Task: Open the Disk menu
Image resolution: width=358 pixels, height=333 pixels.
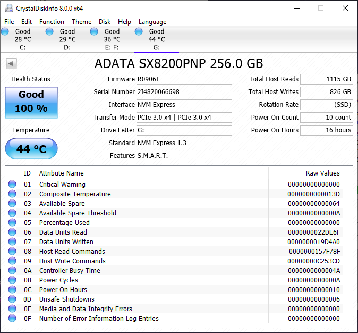Action: coord(105,22)
